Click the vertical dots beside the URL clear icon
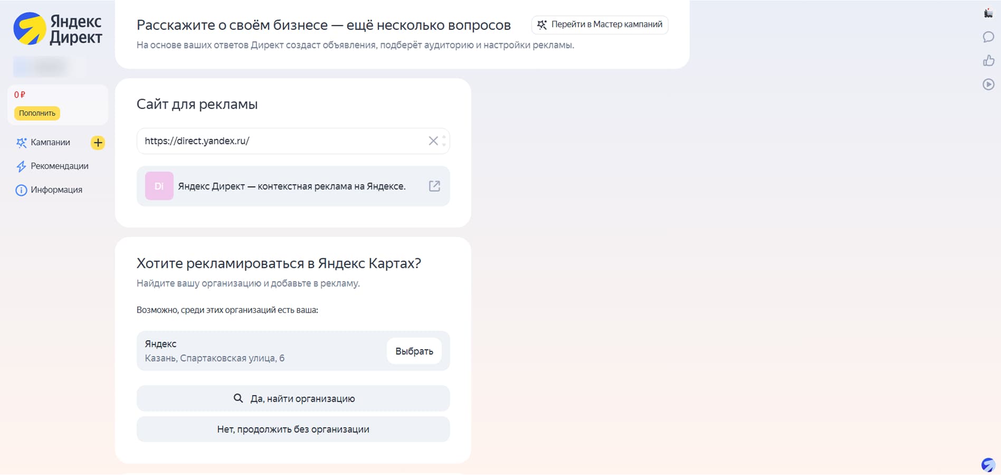This screenshot has height=475, width=1001. pos(444,141)
